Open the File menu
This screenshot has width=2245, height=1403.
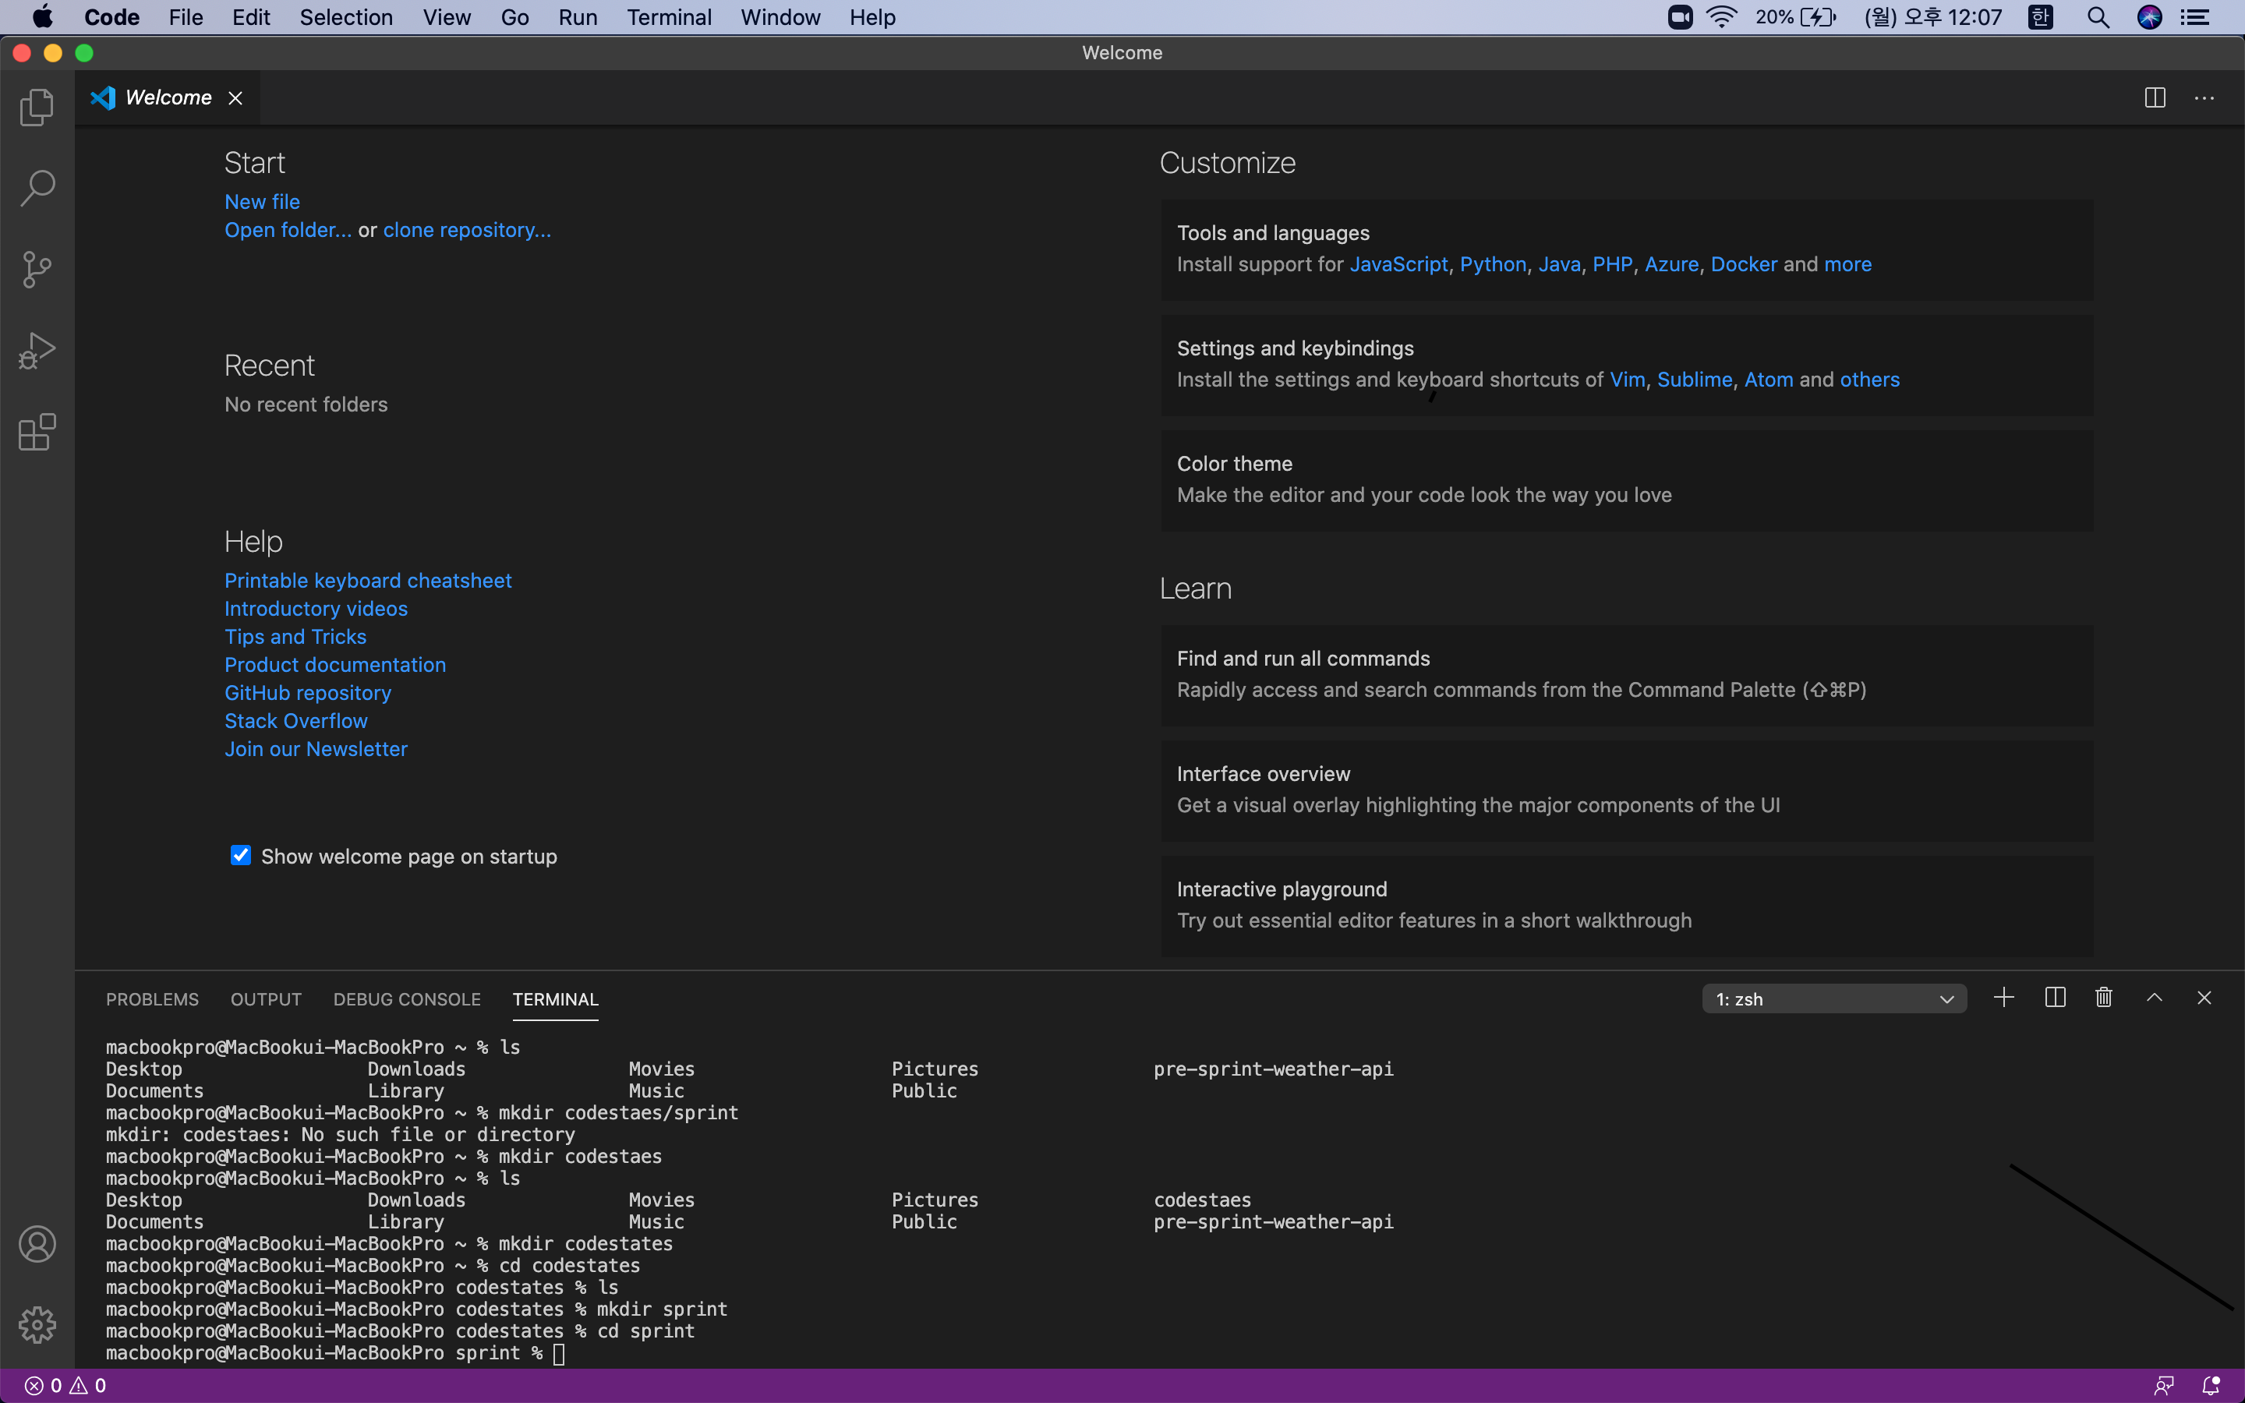point(186,18)
